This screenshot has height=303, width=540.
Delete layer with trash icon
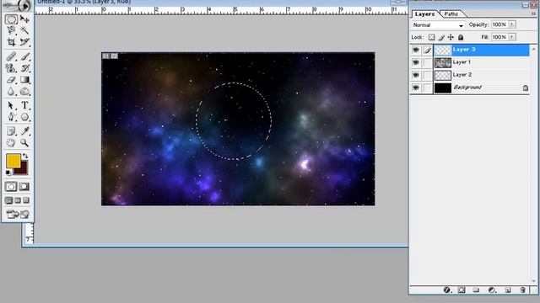pos(522,290)
